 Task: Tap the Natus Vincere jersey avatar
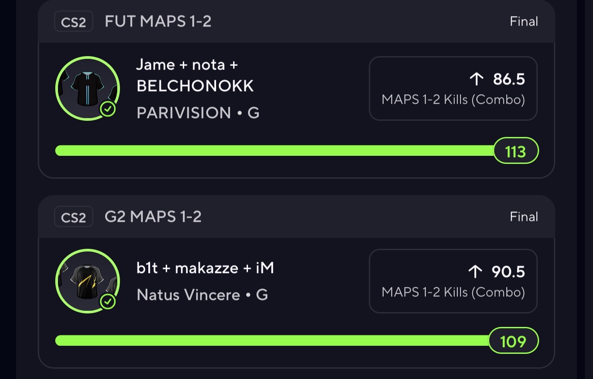(88, 282)
